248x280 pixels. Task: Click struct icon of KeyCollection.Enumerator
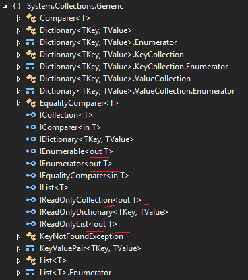[x=30, y=67]
